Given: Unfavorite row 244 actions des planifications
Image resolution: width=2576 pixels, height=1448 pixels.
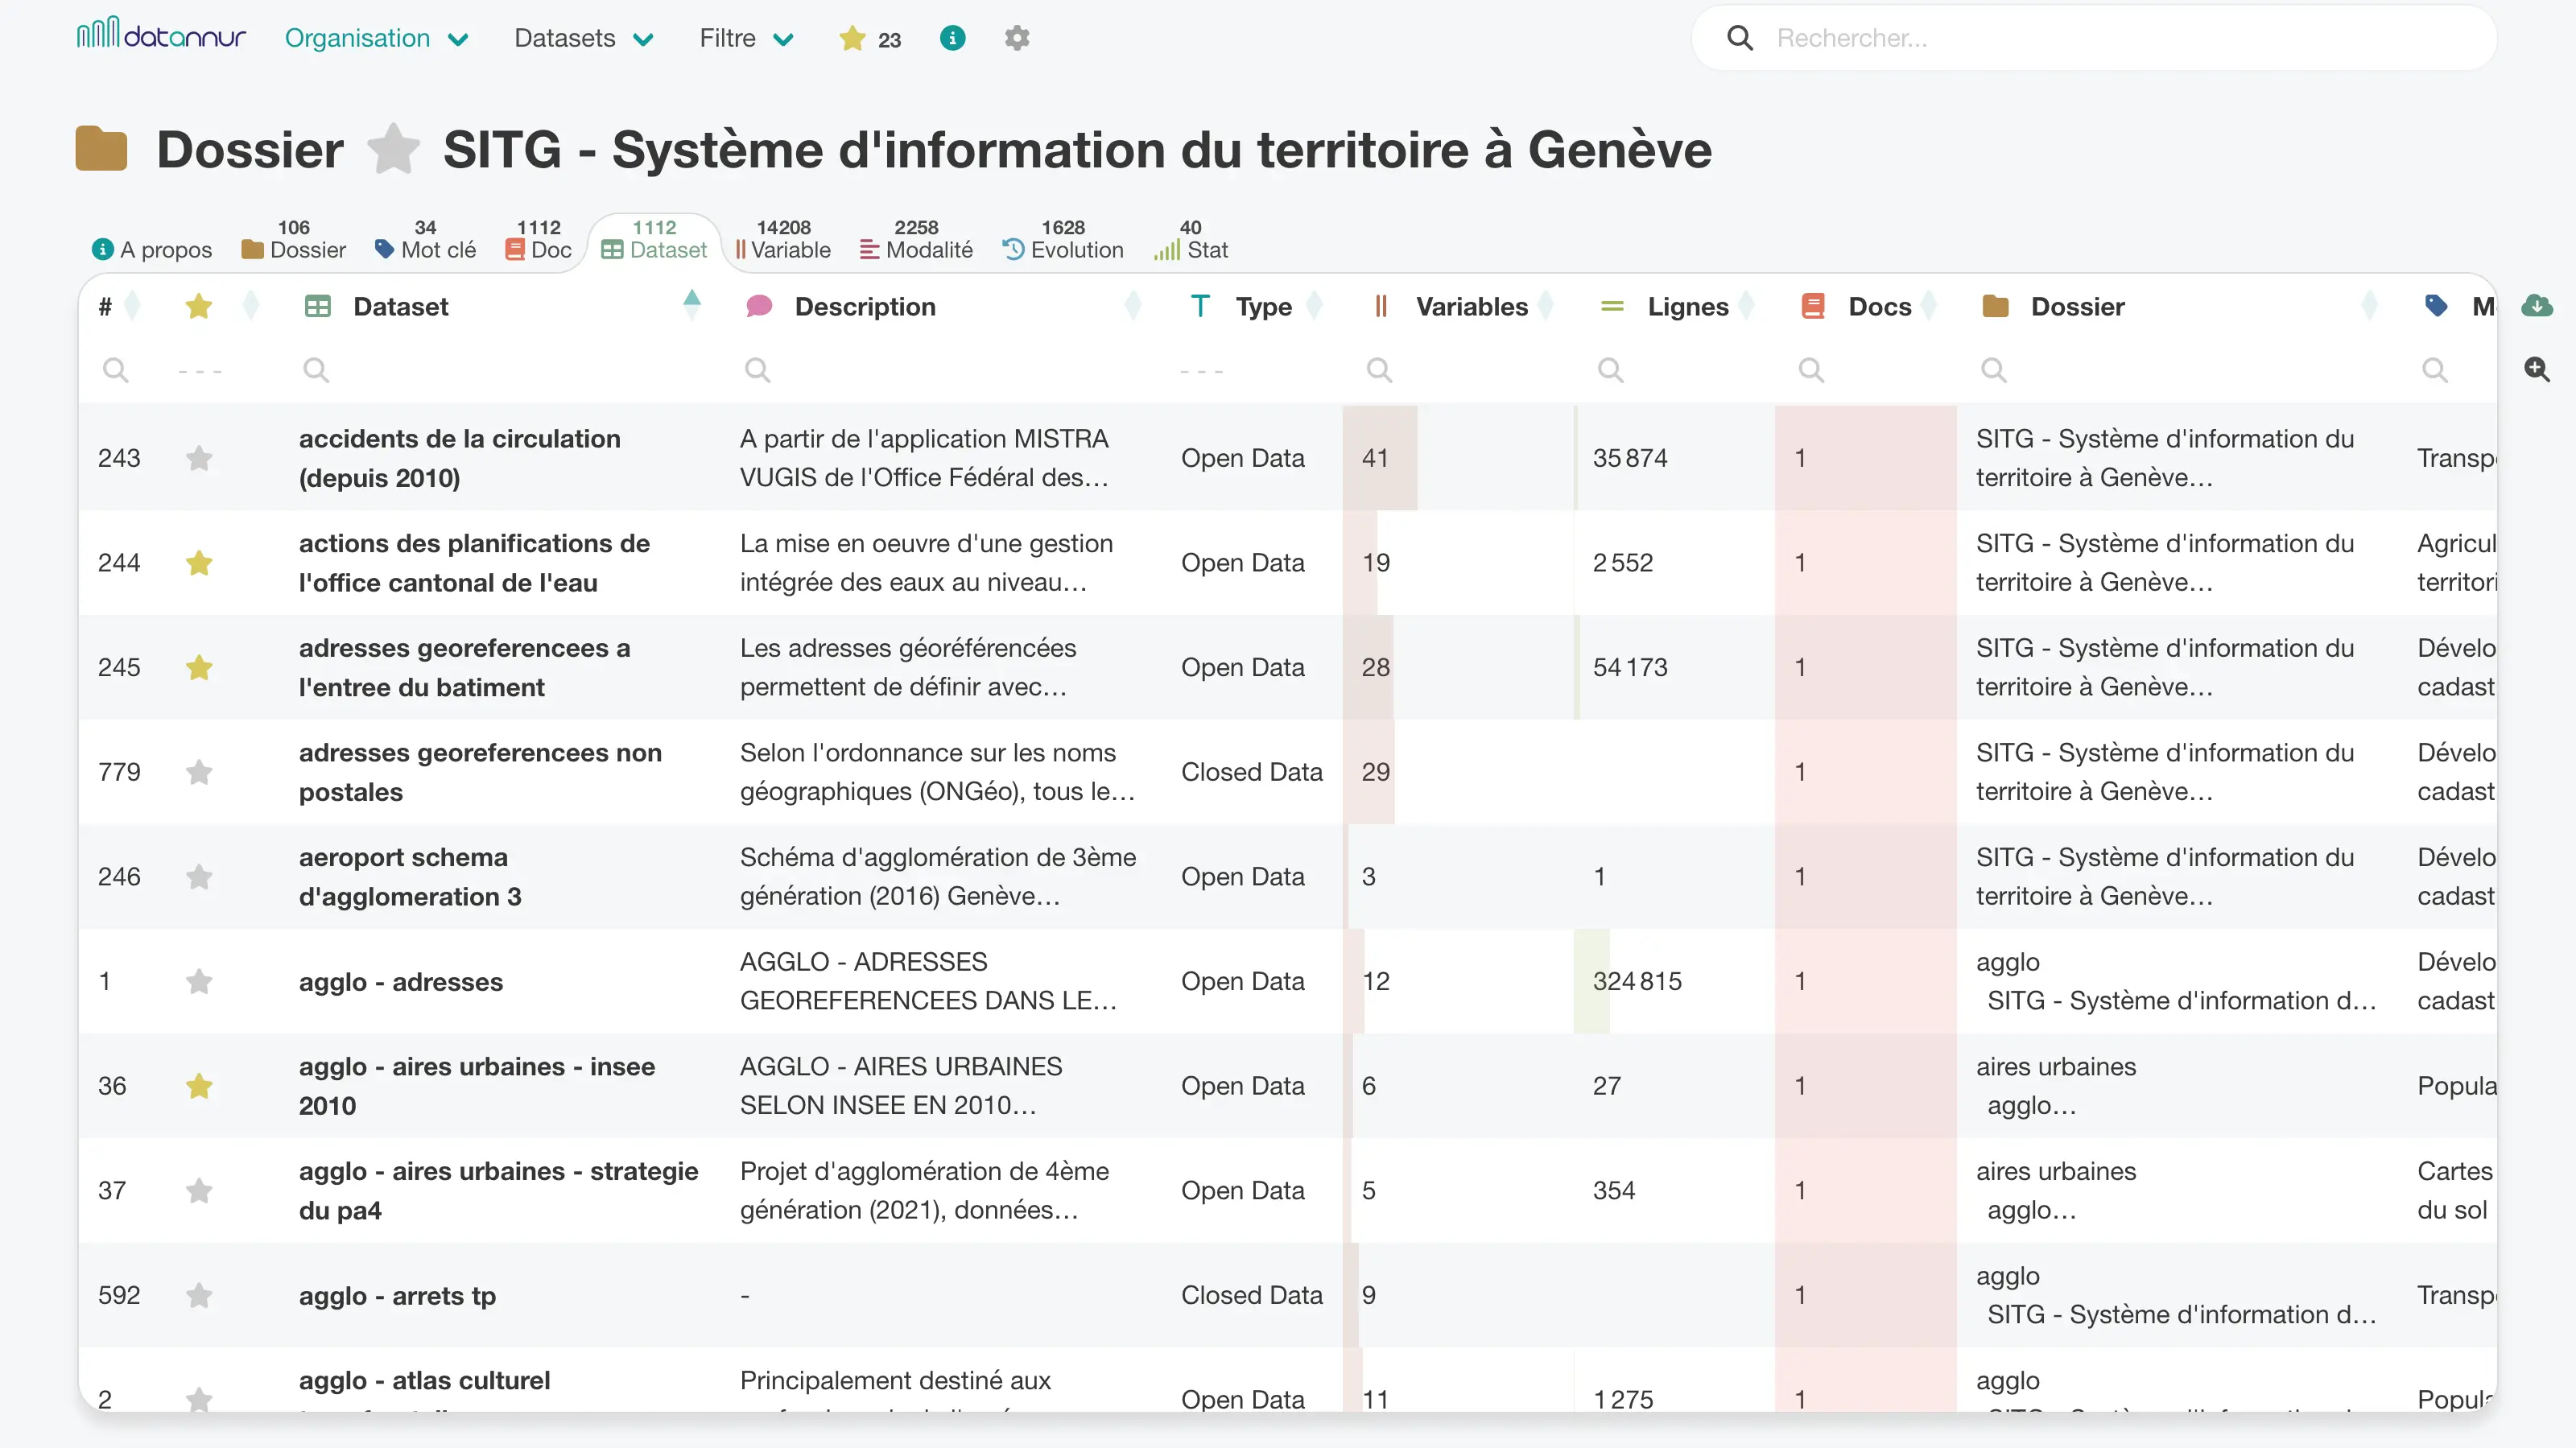Looking at the screenshot, I should [x=199, y=563].
